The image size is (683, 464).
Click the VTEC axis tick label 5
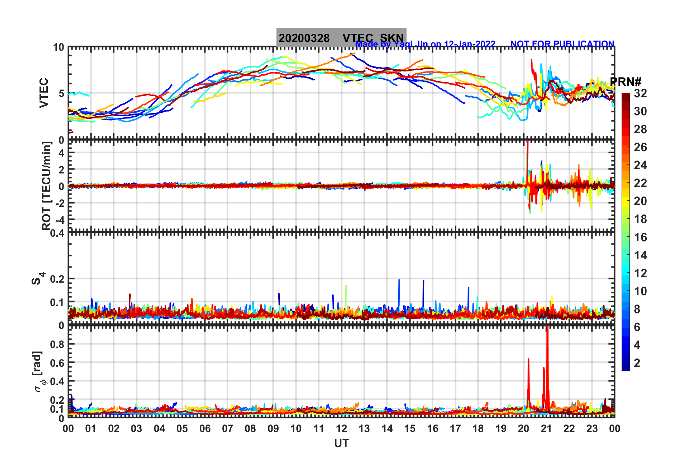tap(61, 94)
